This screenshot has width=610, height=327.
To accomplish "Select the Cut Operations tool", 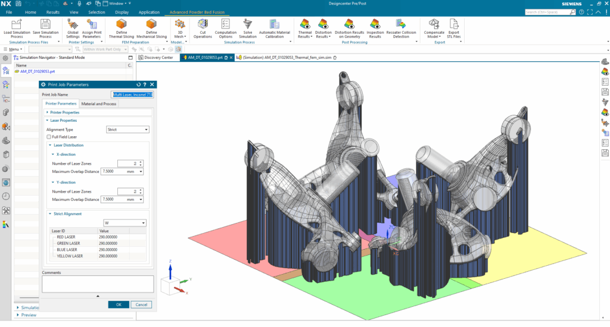I will [203, 24].
